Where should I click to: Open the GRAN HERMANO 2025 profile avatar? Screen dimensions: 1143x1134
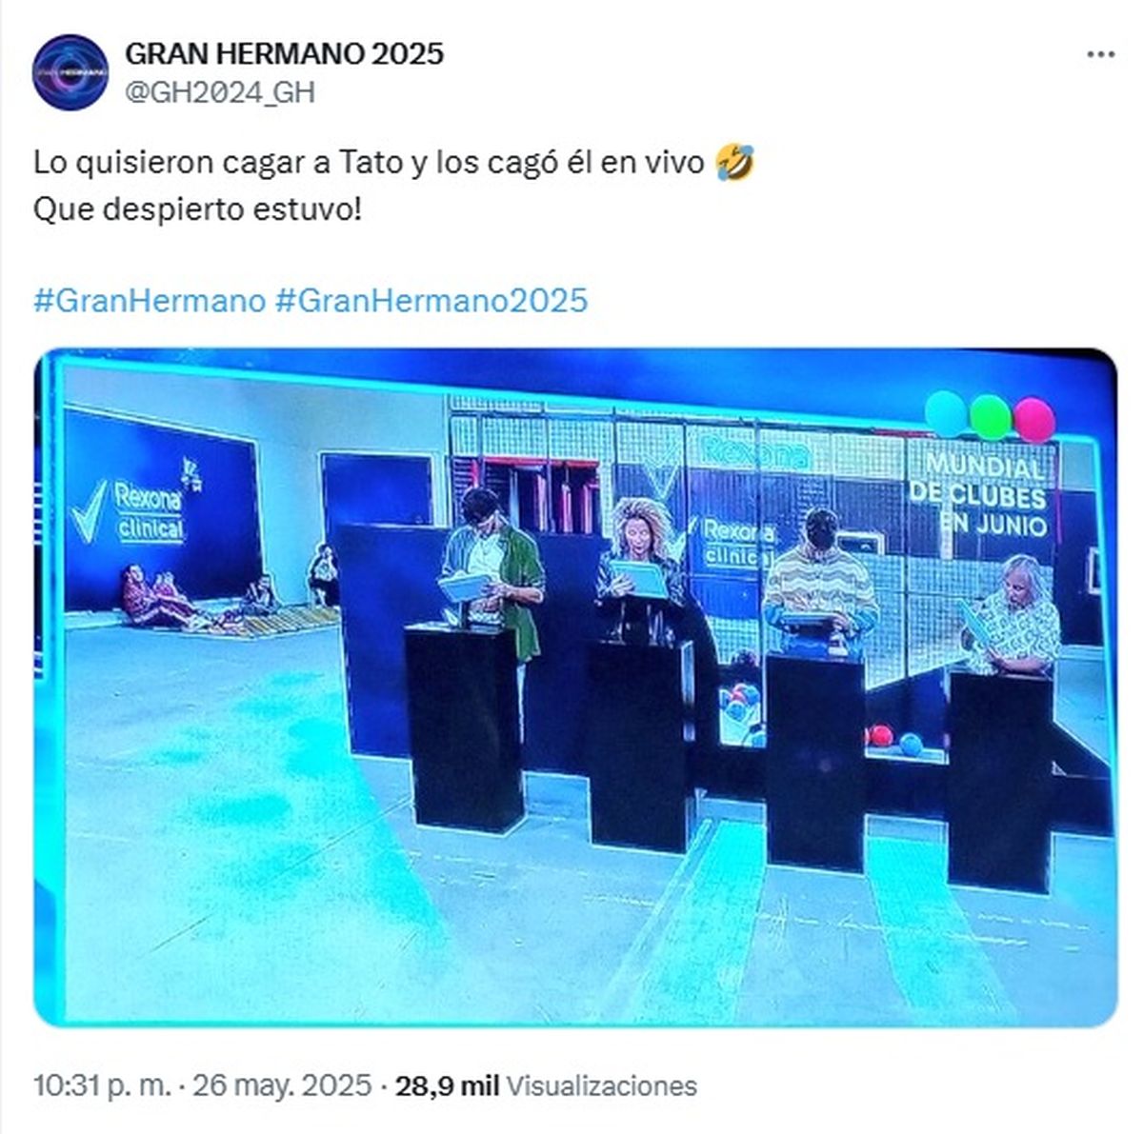click(x=70, y=71)
